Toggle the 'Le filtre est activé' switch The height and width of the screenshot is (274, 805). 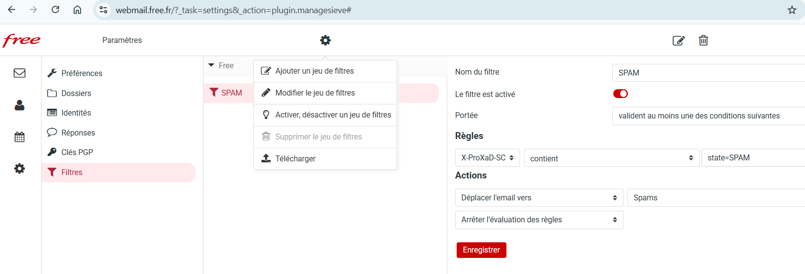[x=621, y=94]
